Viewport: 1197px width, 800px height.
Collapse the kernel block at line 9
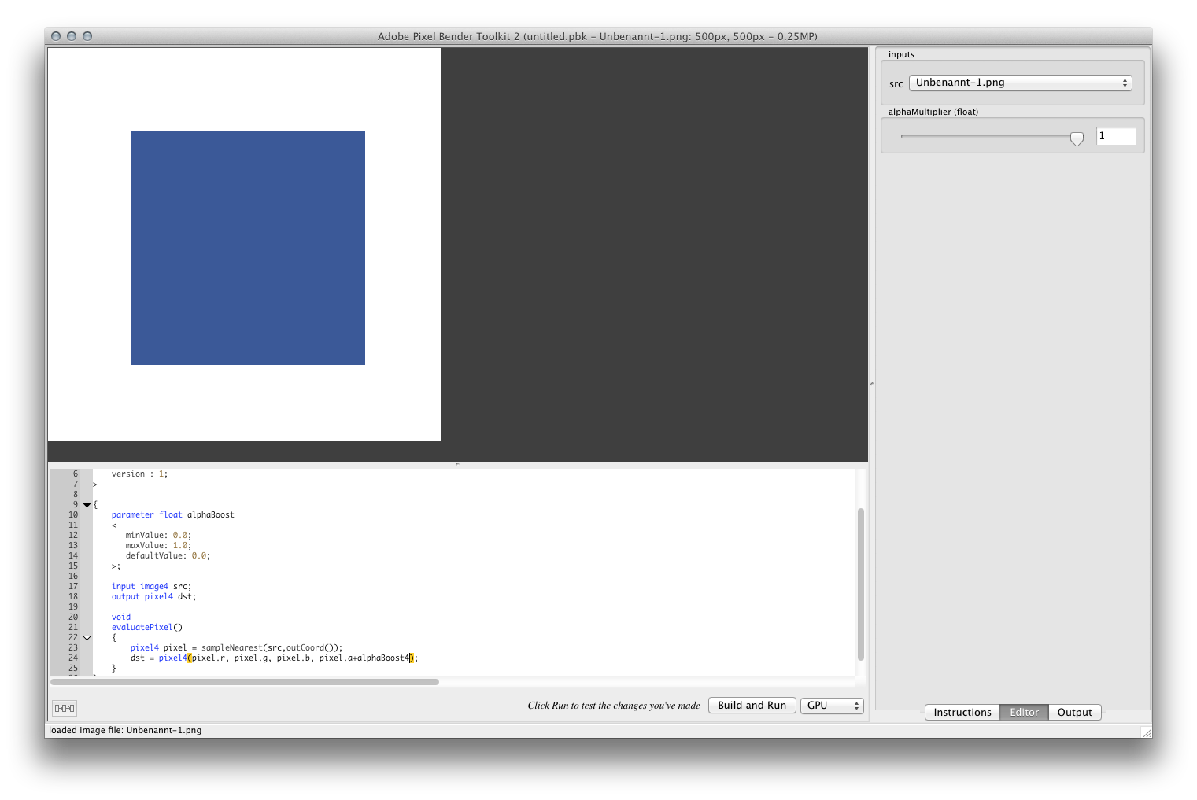[x=87, y=505]
